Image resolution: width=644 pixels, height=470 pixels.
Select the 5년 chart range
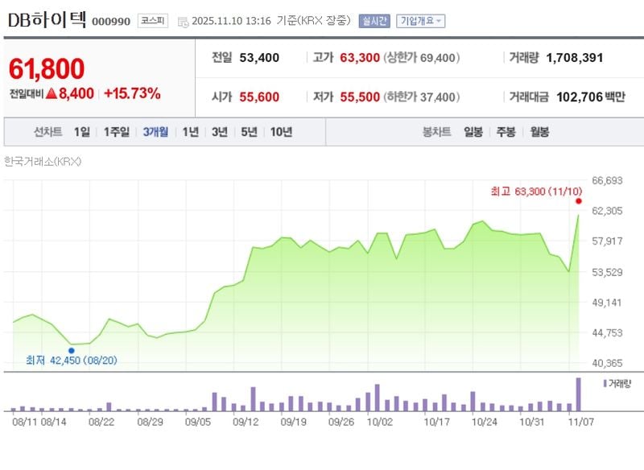click(250, 132)
